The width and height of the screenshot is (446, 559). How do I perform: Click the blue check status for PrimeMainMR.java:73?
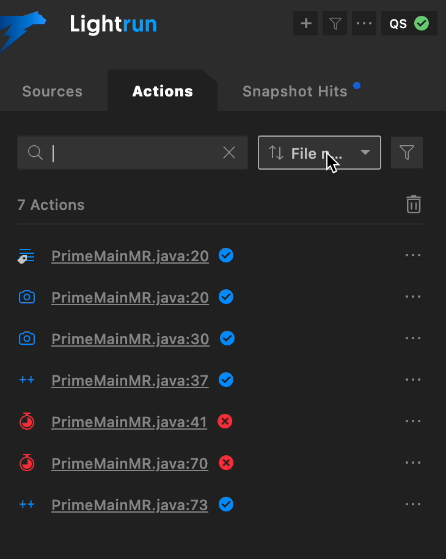(226, 505)
